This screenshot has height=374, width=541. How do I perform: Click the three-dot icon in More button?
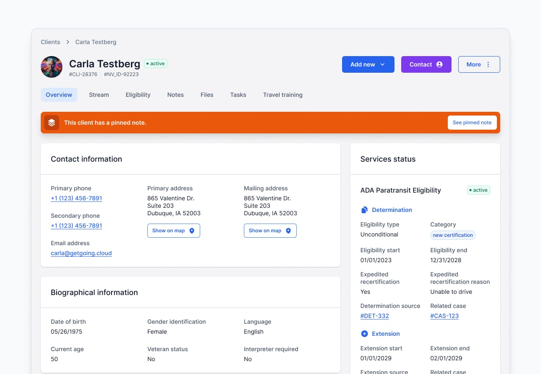pos(488,64)
